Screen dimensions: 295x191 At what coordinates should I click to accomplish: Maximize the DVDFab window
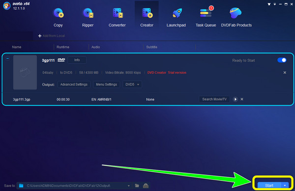pyautogui.click(x=286, y=4)
